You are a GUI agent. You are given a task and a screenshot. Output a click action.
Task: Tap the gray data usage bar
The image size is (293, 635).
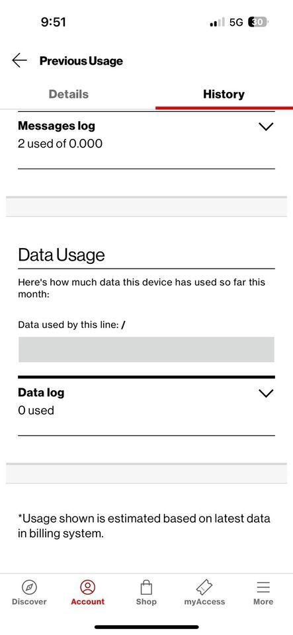pyautogui.click(x=146, y=349)
